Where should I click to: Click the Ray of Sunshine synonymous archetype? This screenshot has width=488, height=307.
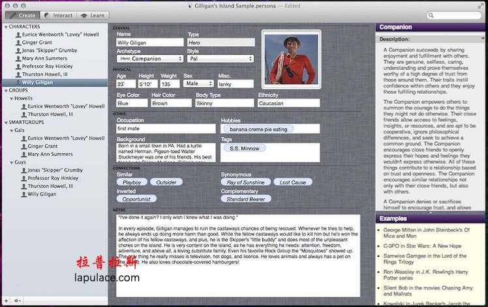click(x=245, y=182)
